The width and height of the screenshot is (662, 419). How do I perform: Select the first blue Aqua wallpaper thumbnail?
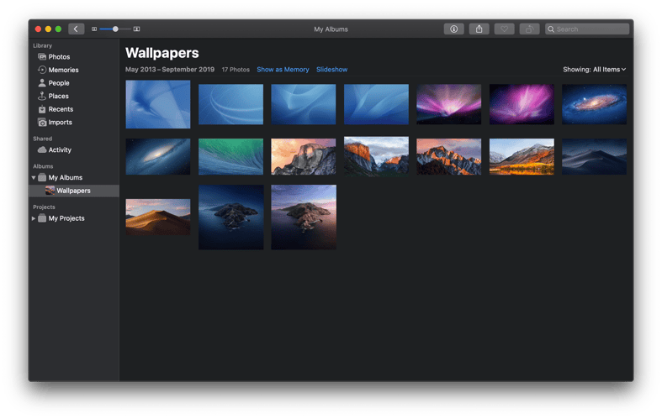tap(158, 104)
